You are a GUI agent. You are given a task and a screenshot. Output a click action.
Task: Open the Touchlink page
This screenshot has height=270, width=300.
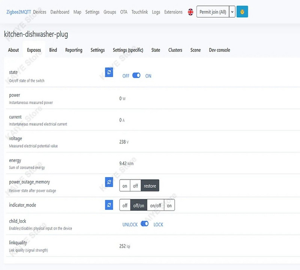pos(139,12)
